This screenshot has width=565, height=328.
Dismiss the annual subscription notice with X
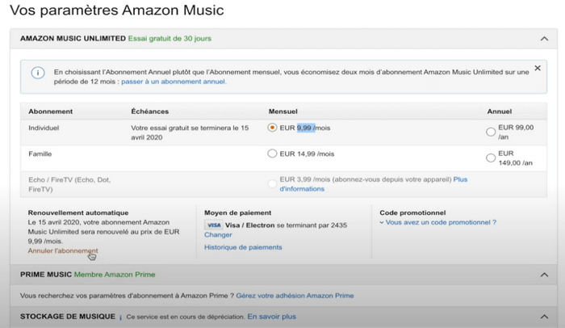(538, 68)
